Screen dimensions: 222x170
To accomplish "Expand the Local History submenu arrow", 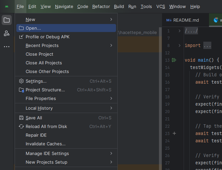I will [111, 108].
